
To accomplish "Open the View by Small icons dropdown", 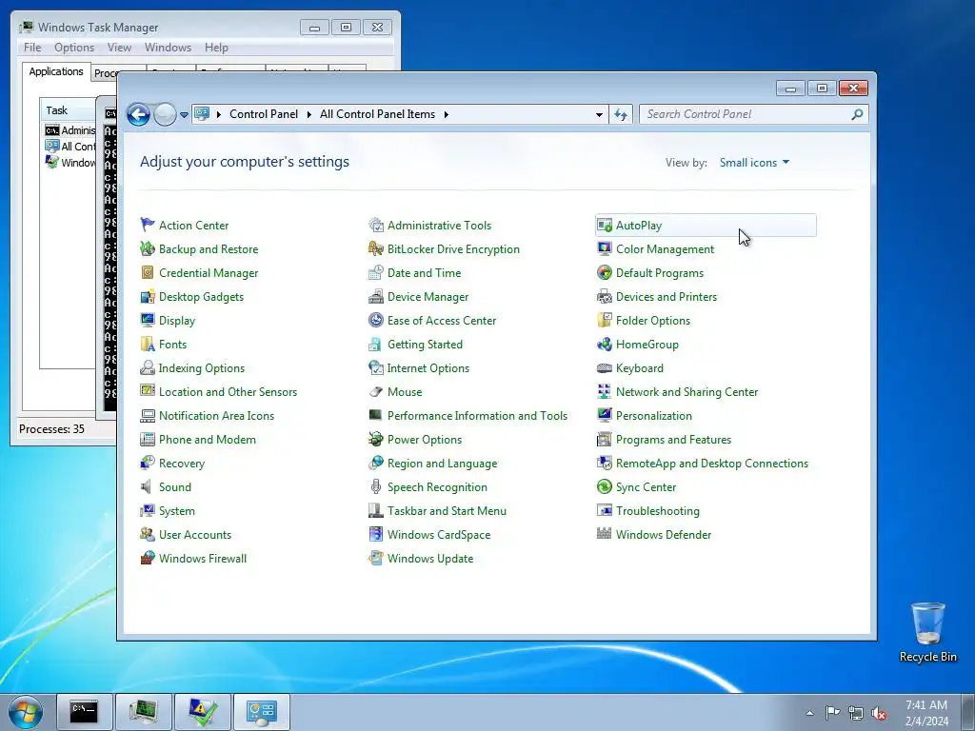I will pyautogui.click(x=754, y=162).
